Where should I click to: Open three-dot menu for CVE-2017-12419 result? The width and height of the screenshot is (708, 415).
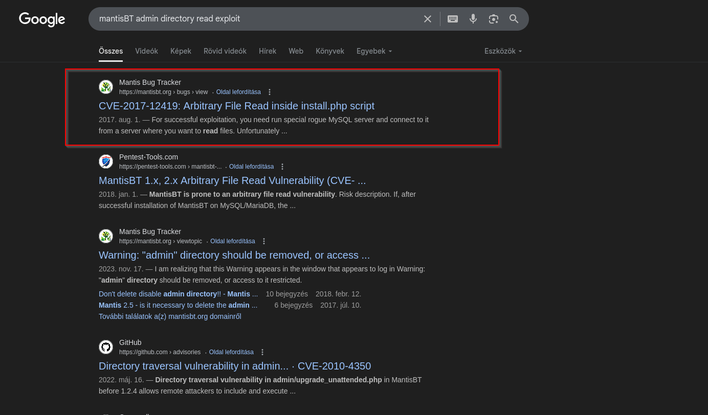coord(270,92)
